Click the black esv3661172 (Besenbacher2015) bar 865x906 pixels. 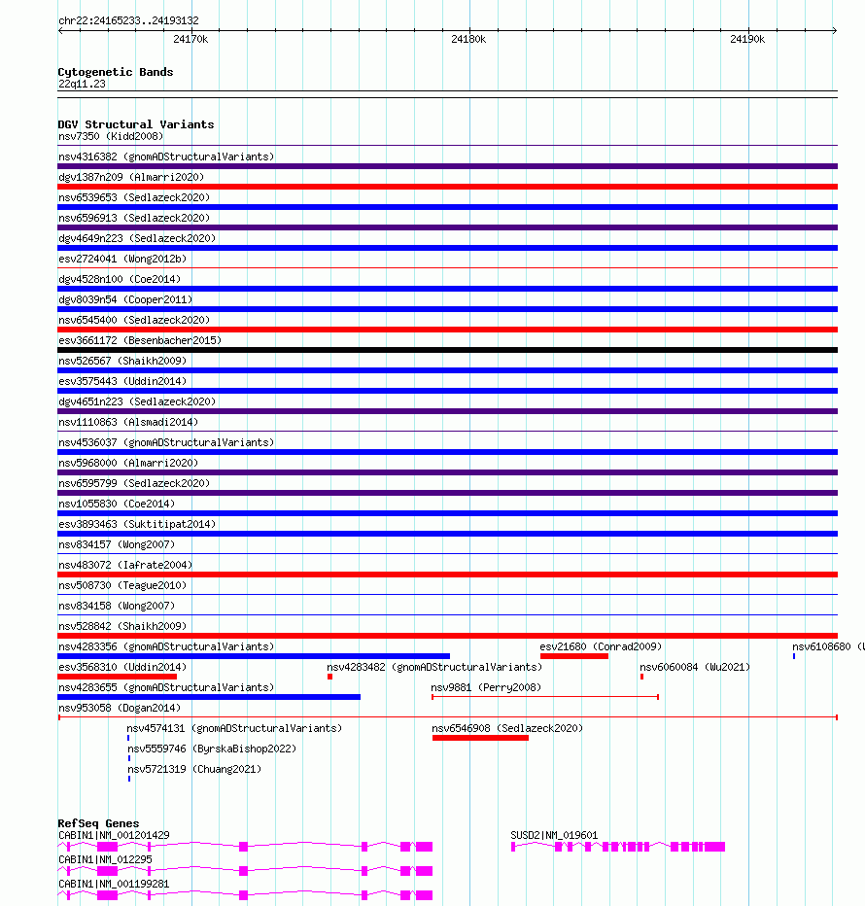[447, 350]
